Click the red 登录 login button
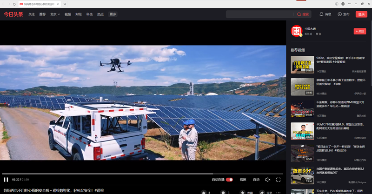372x194 pixels. pyautogui.click(x=361, y=14)
